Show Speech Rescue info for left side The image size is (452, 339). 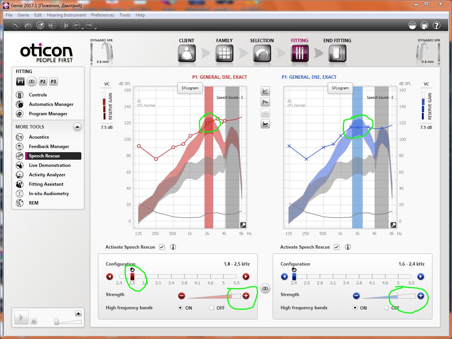click(173, 247)
